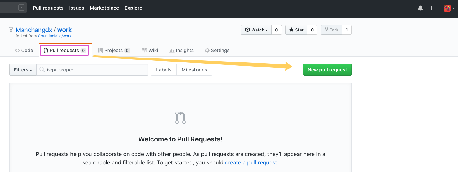The width and height of the screenshot is (458, 172).
Task: Open the Filters dropdown
Action: coord(23,70)
